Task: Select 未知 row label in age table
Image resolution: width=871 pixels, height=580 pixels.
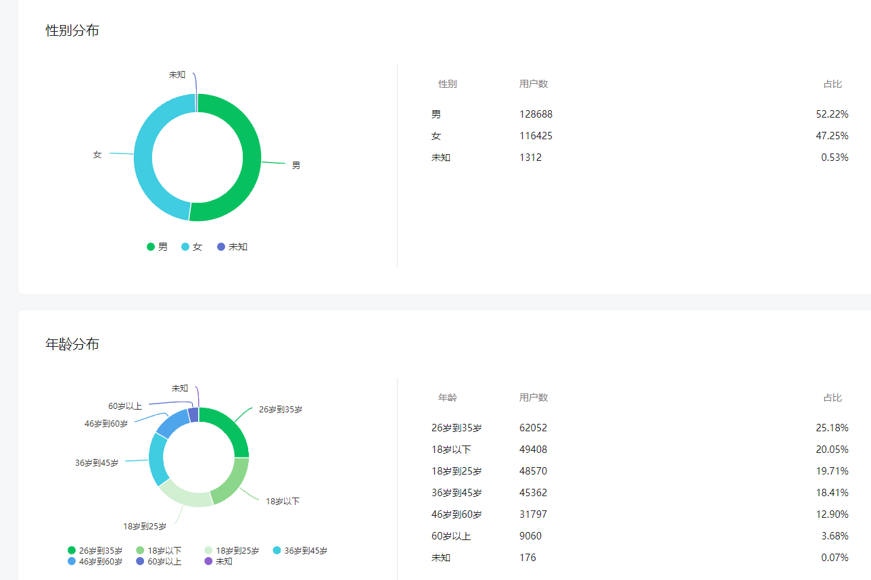Action: coord(441,558)
